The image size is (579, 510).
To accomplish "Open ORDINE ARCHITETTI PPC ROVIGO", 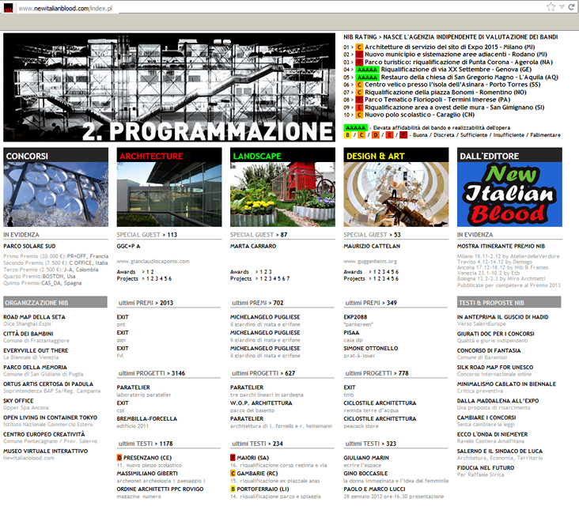I will pos(161,489).
